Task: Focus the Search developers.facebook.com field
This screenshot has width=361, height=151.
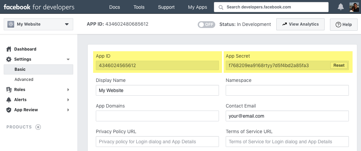Action: point(271,7)
